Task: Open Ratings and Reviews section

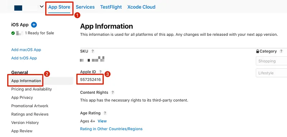Action: (x=30, y=114)
